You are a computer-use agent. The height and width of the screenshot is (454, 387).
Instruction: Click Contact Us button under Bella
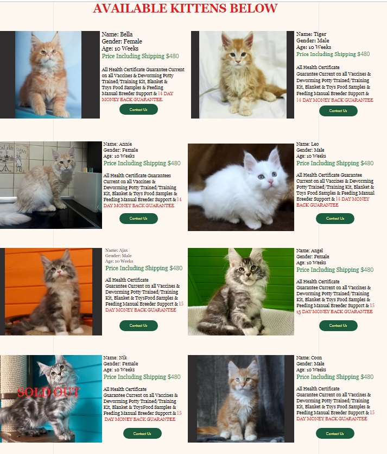pyautogui.click(x=138, y=109)
